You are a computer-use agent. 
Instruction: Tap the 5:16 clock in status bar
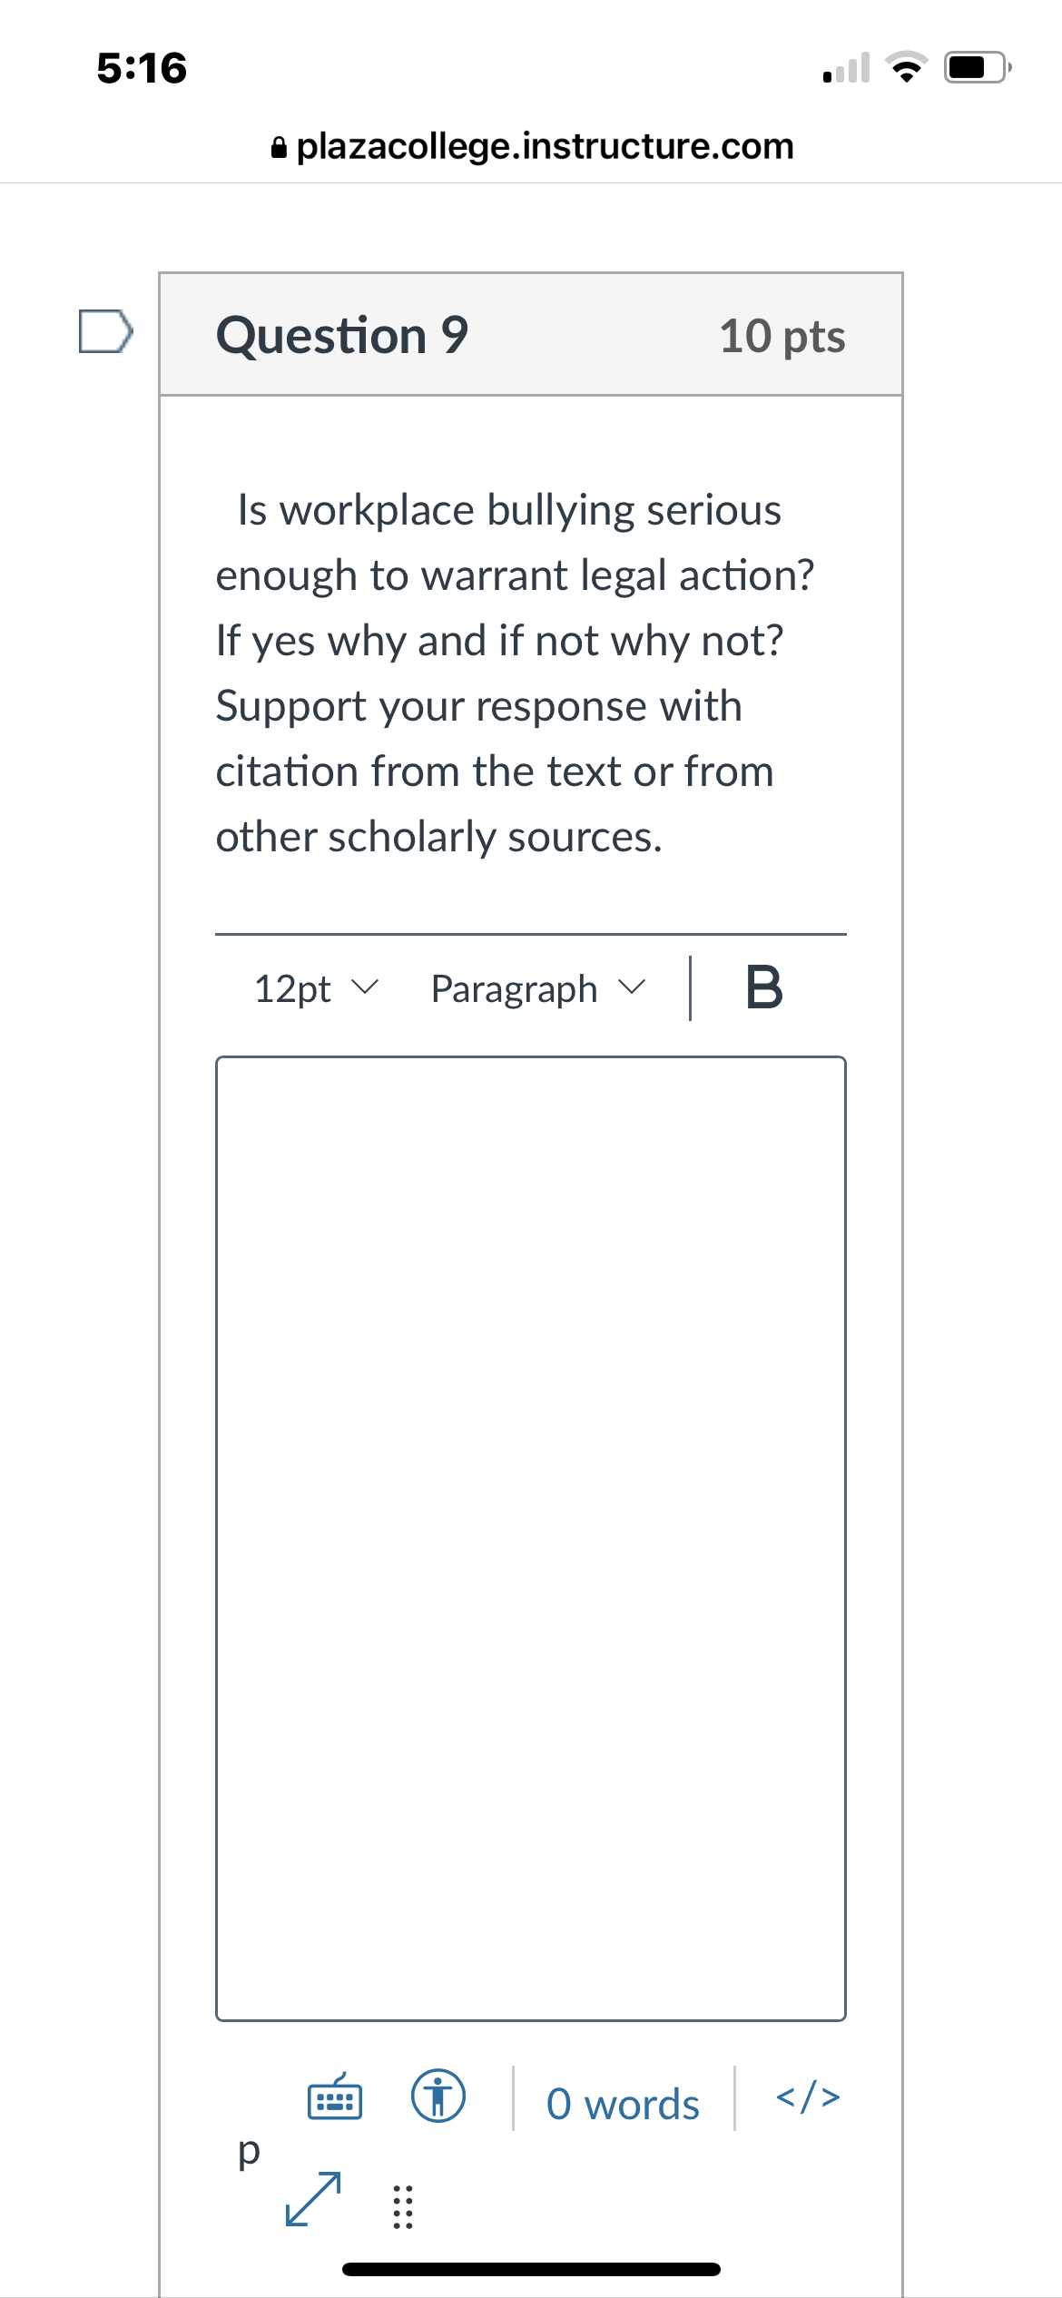point(142,68)
